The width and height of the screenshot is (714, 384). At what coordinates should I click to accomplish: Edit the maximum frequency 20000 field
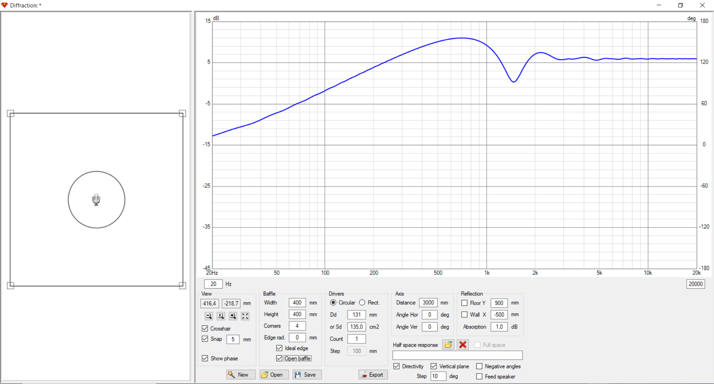[x=696, y=284]
